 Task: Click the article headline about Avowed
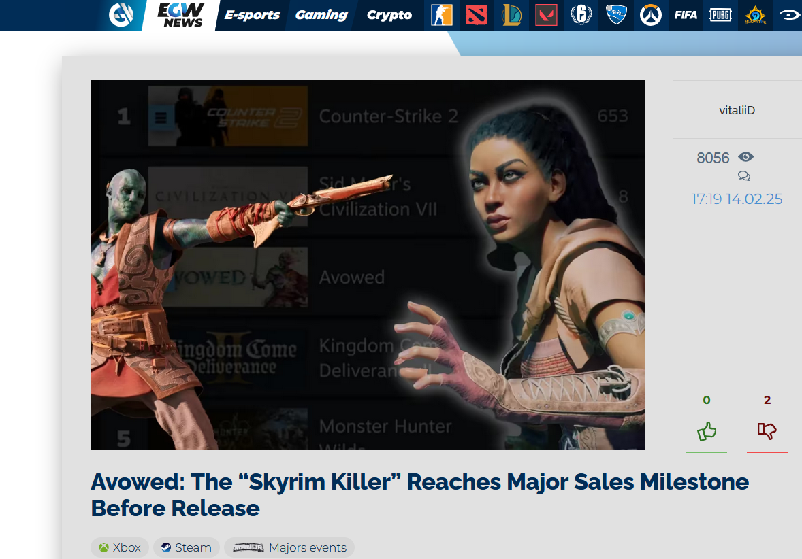point(419,494)
